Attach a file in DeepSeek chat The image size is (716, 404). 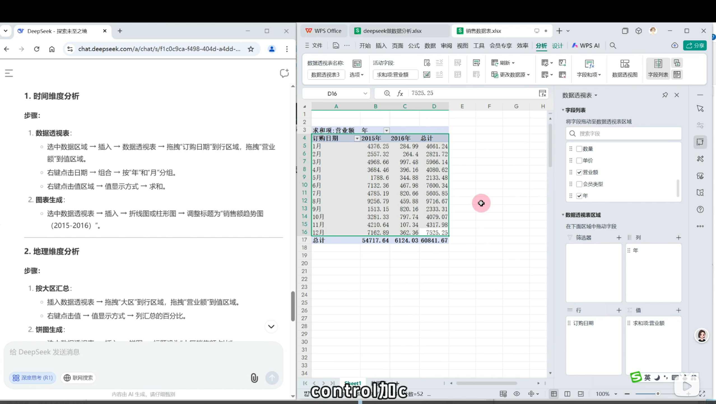[254, 378]
